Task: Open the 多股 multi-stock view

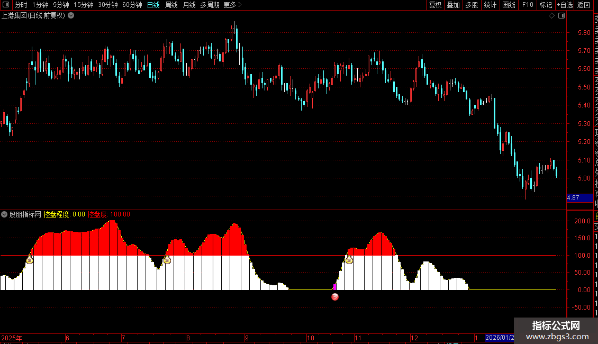Action: click(x=472, y=5)
